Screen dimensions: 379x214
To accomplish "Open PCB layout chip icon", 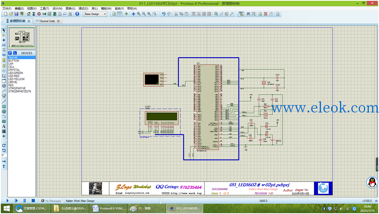I will point(39,14).
